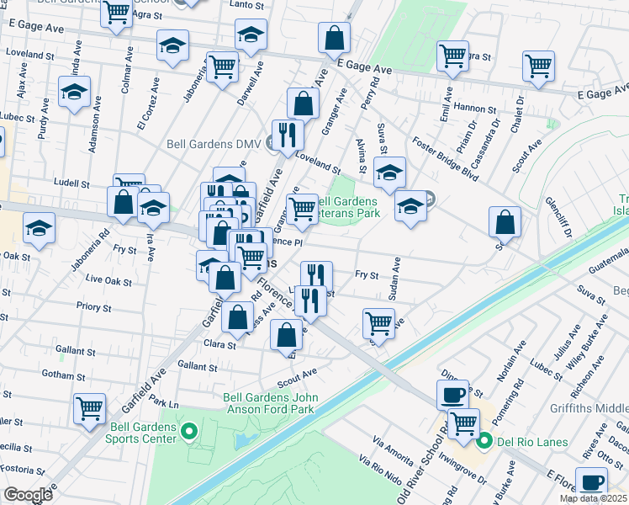The width and height of the screenshot is (629, 505).
Task: Open grocery cart marker beside Del Rio Lanes
Action: tap(463, 425)
